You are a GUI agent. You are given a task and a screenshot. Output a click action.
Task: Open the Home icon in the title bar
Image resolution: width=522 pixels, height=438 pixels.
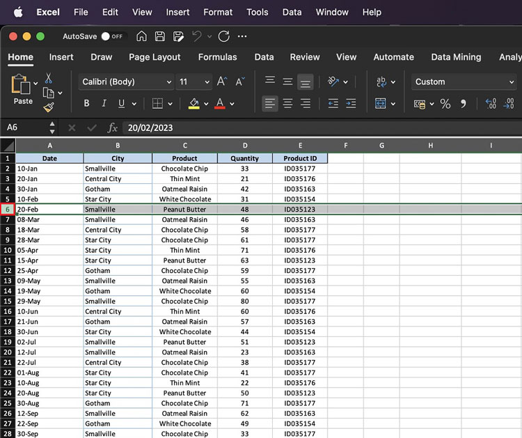point(141,36)
